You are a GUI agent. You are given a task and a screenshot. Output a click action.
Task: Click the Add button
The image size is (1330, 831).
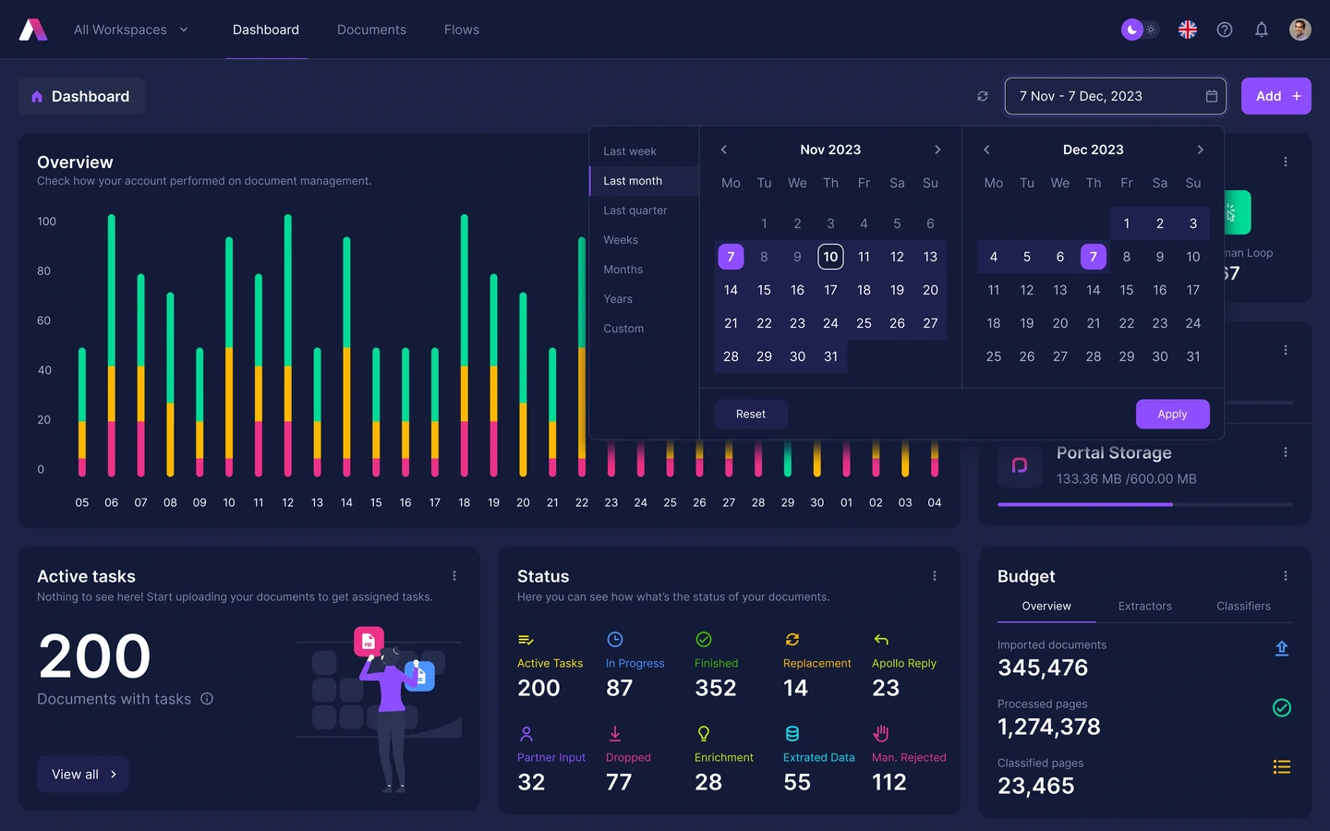click(1276, 96)
